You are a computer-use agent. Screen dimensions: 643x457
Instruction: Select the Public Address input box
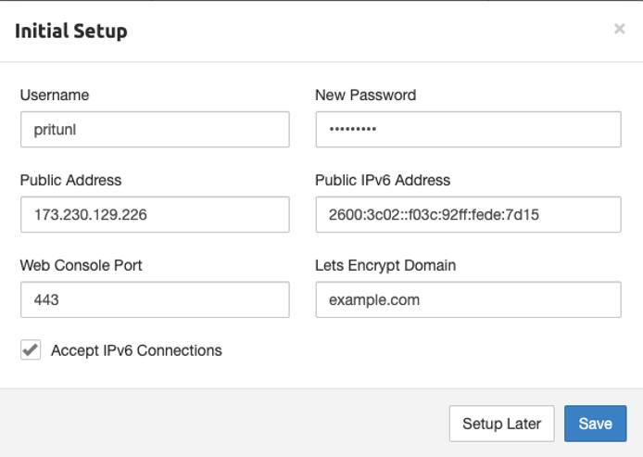tap(155, 215)
